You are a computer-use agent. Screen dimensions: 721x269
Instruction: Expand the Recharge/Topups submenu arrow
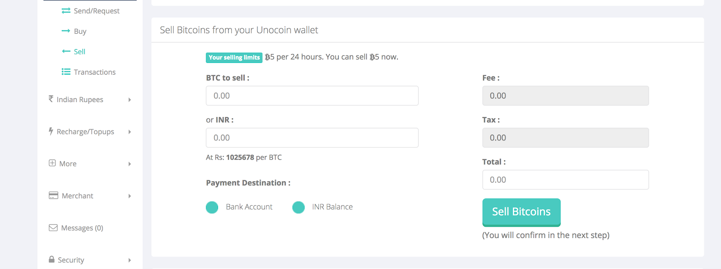tap(129, 132)
